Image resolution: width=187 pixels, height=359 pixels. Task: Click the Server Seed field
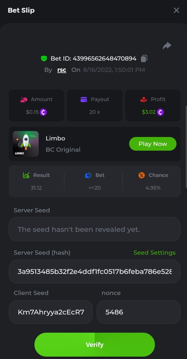(94, 229)
